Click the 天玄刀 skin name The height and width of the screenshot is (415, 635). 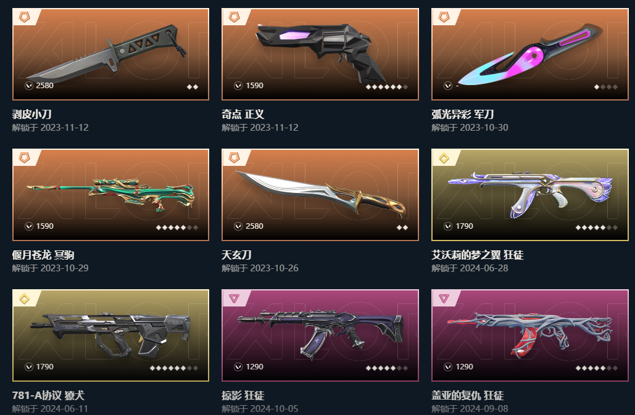[236, 255]
